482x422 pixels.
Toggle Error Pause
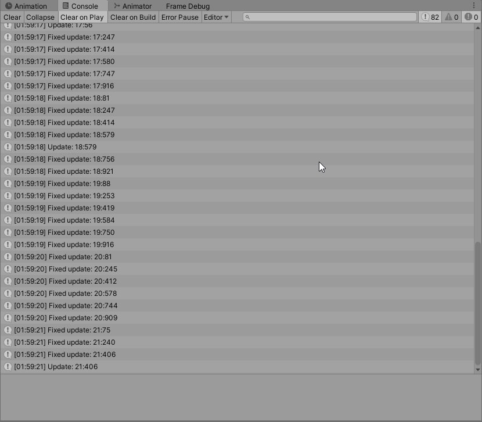pyautogui.click(x=180, y=17)
